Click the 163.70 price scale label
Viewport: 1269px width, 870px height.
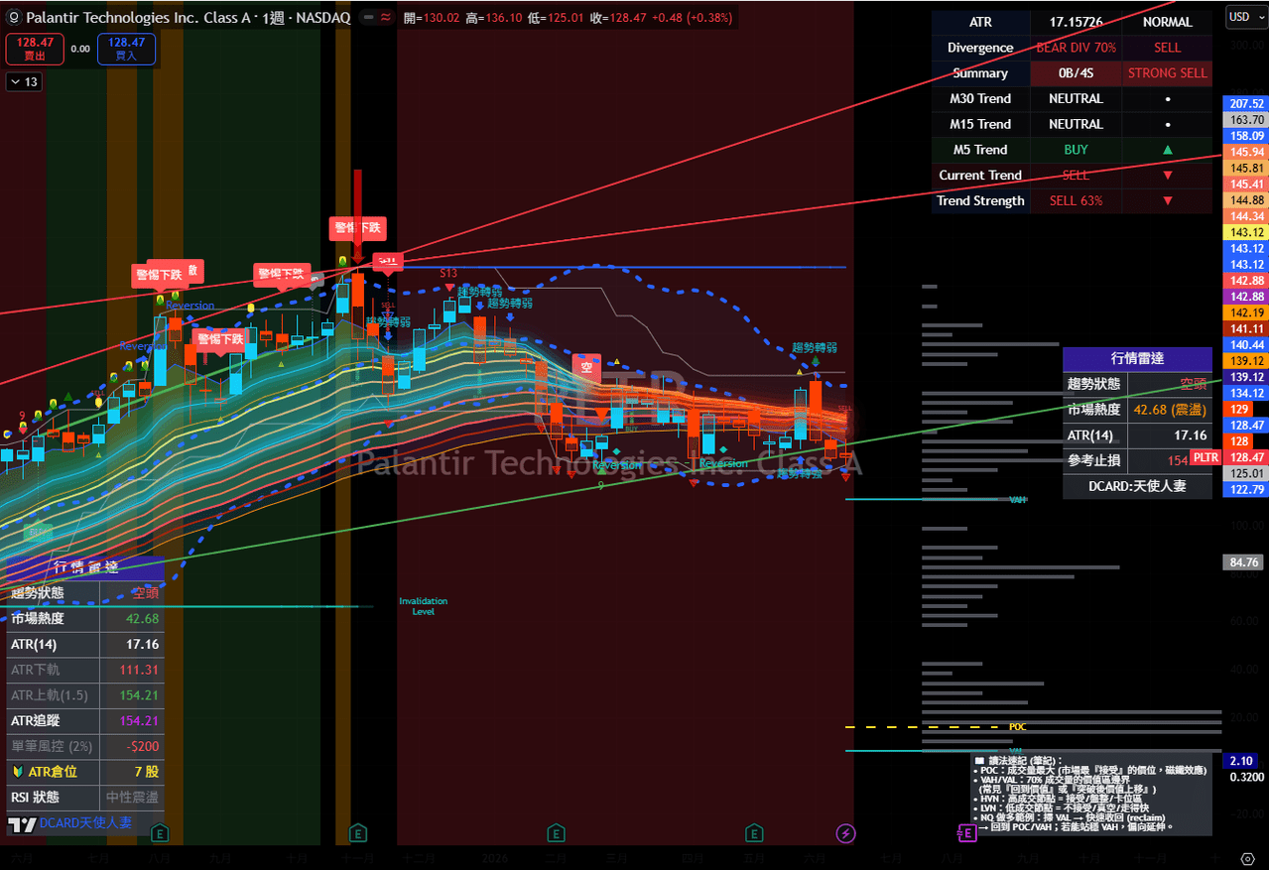(1246, 119)
